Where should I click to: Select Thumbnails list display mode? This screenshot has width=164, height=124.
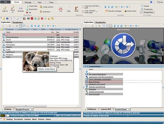(147, 9)
